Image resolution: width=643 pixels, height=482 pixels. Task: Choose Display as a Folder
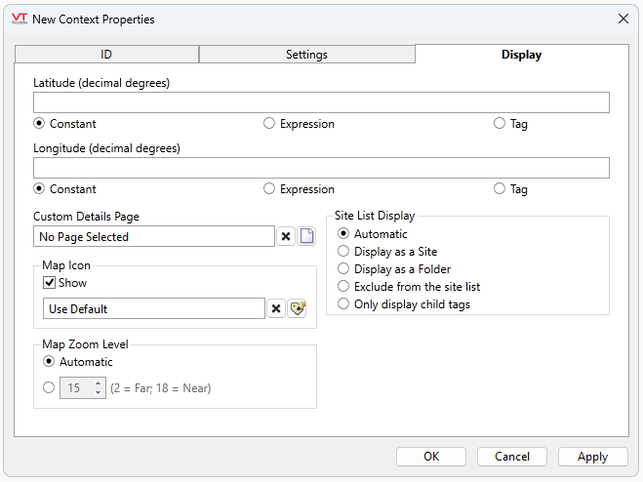(343, 268)
